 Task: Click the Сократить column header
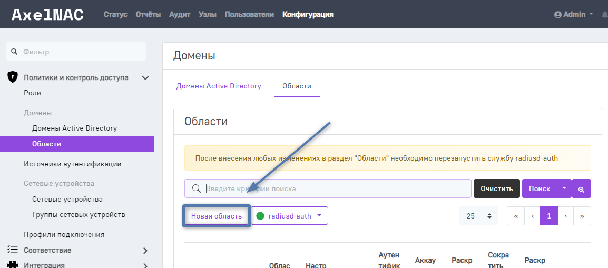(x=498, y=260)
